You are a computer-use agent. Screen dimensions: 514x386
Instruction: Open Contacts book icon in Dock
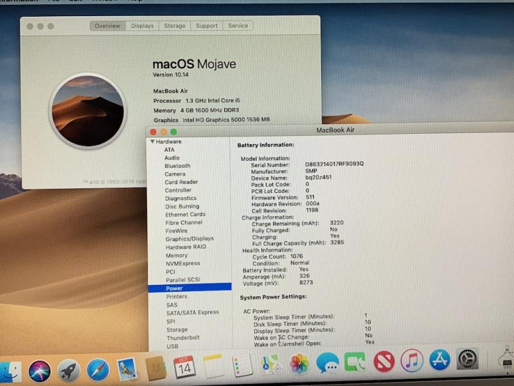(155, 368)
